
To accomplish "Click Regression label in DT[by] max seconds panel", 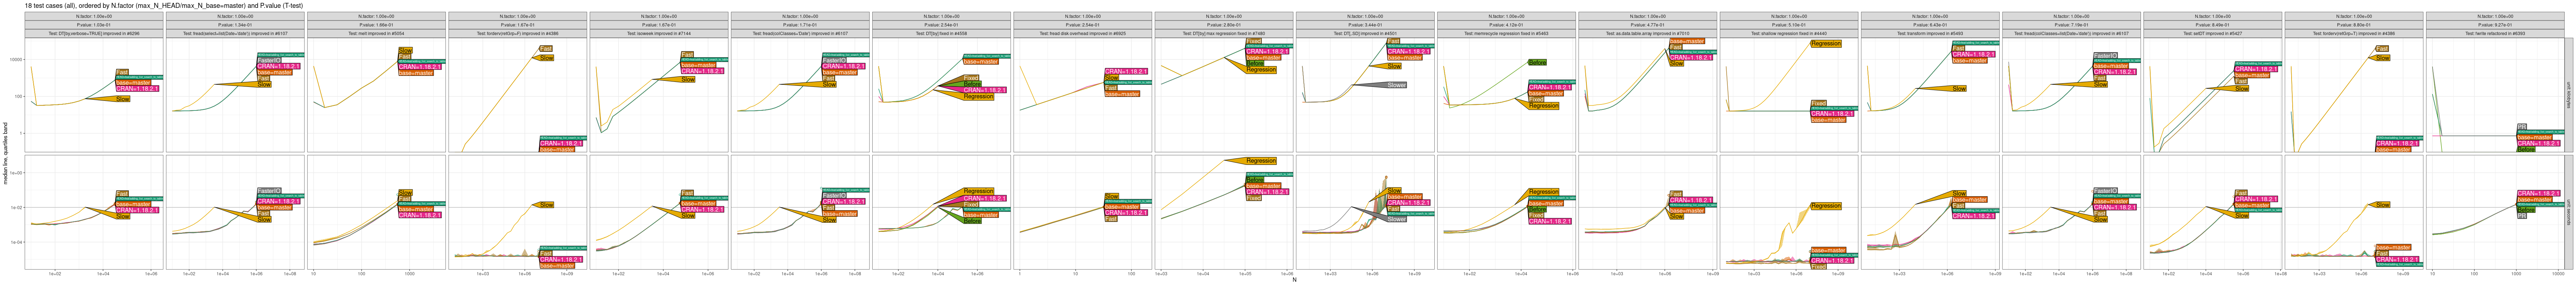I will coord(1261,161).
